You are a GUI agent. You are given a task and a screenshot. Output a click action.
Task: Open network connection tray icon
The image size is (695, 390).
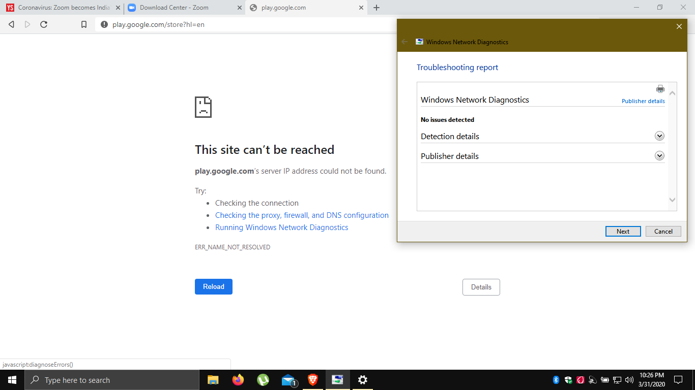pos(617,380)
